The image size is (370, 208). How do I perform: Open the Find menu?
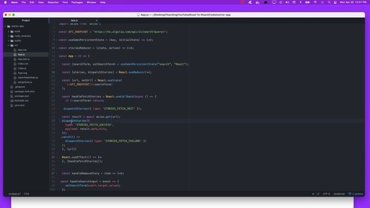(x=65, y=2)
